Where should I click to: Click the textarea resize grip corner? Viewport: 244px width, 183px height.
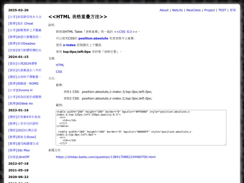pos(225,144)
